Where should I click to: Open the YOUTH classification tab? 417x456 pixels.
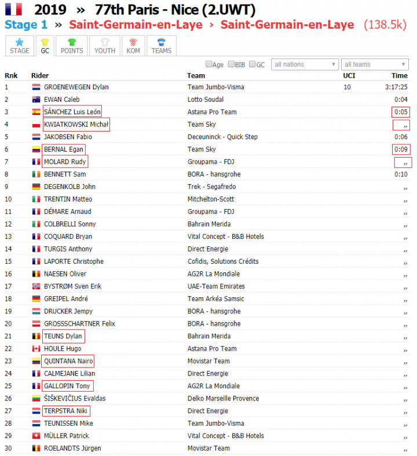coord(105,46)
